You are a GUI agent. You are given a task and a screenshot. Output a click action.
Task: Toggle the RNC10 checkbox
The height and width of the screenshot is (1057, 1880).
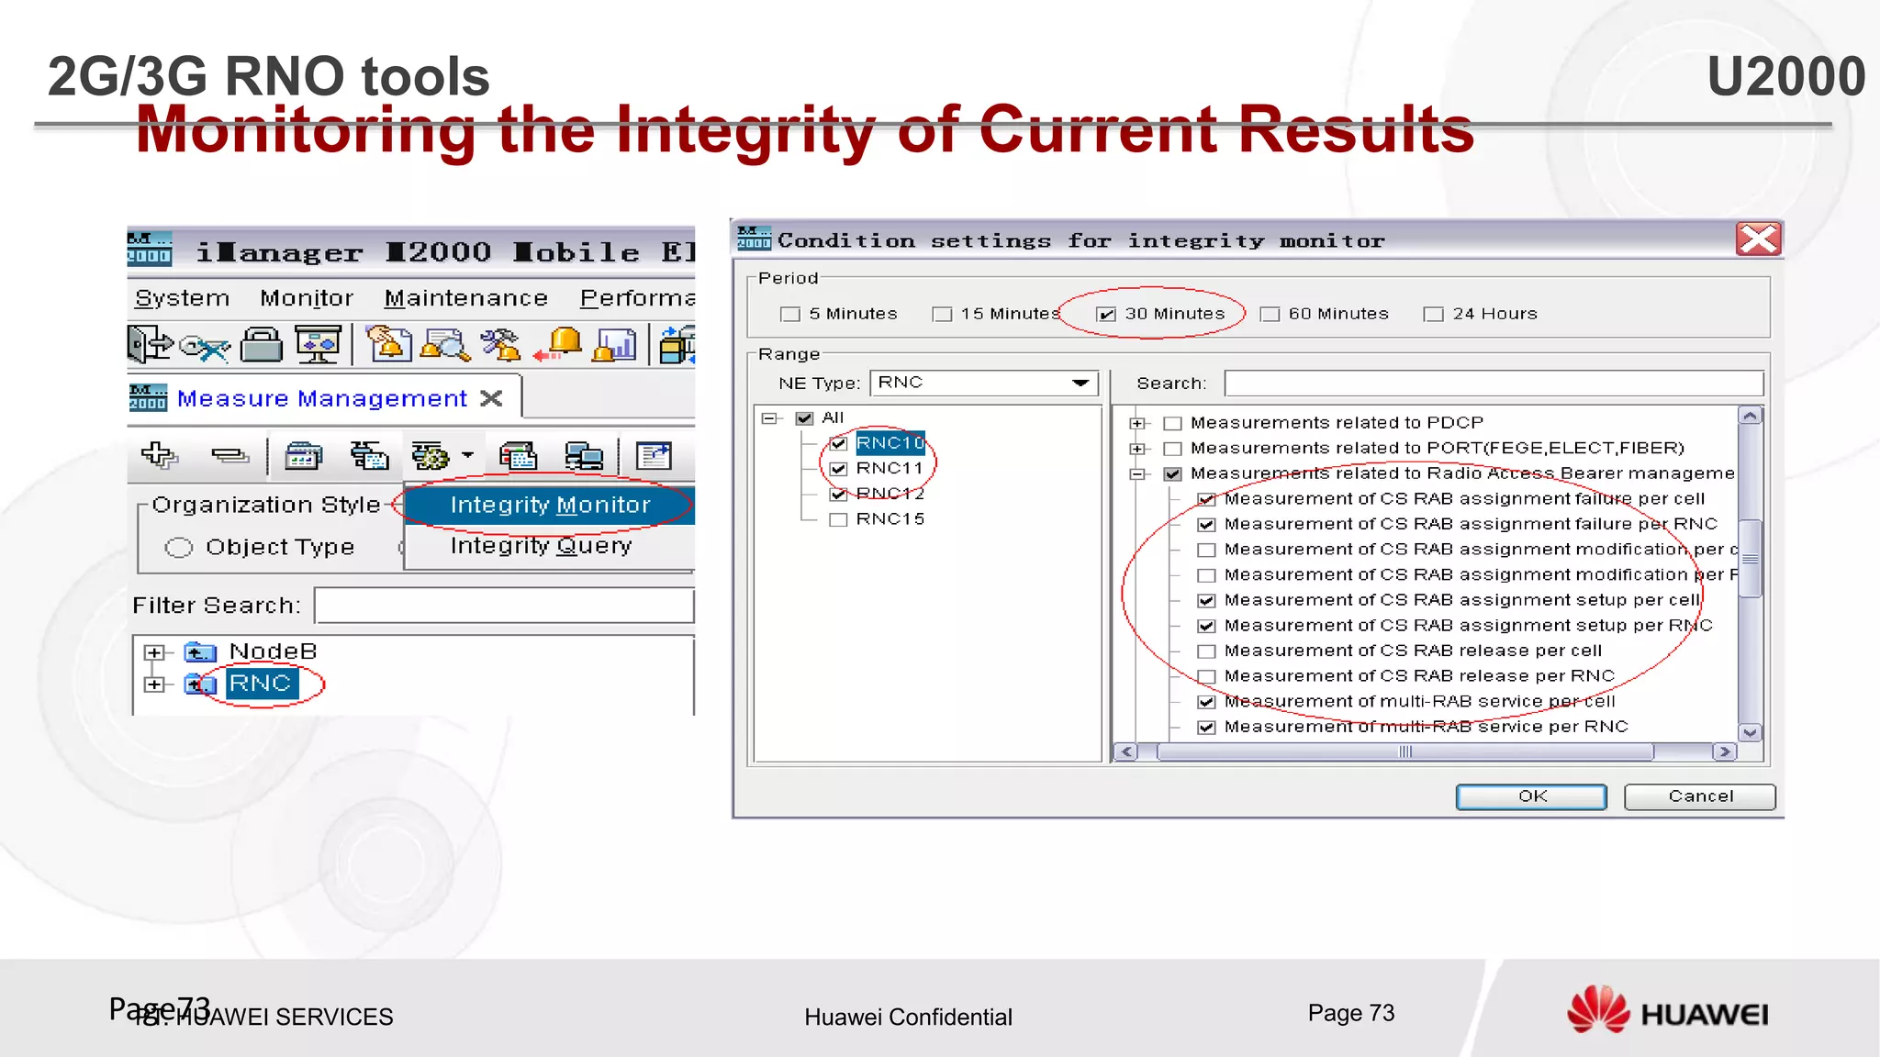[x=838, y=444]
